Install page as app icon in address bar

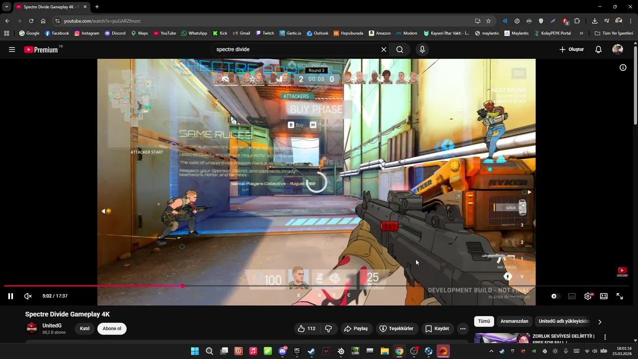[x=478, y=21]
